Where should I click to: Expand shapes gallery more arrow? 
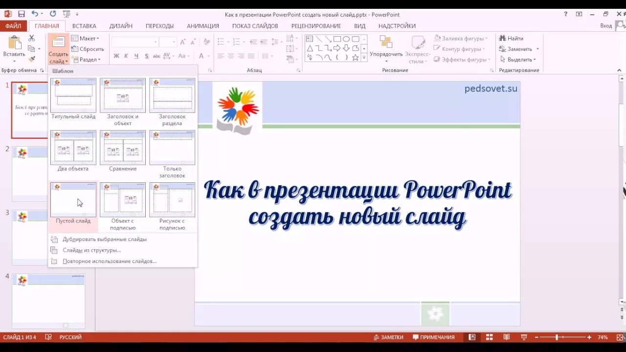[x=364, y=57]
